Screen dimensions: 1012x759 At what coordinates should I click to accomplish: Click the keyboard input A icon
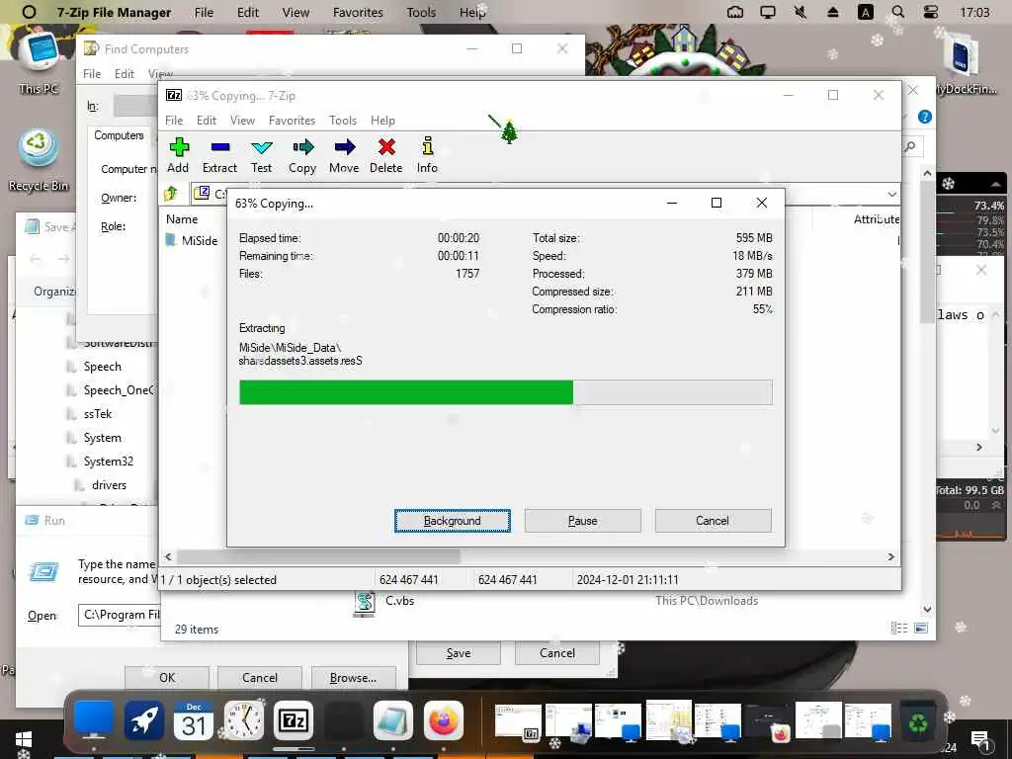coord(866,12)
